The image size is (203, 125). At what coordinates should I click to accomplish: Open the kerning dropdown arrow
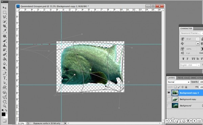[x=198, y=44]
